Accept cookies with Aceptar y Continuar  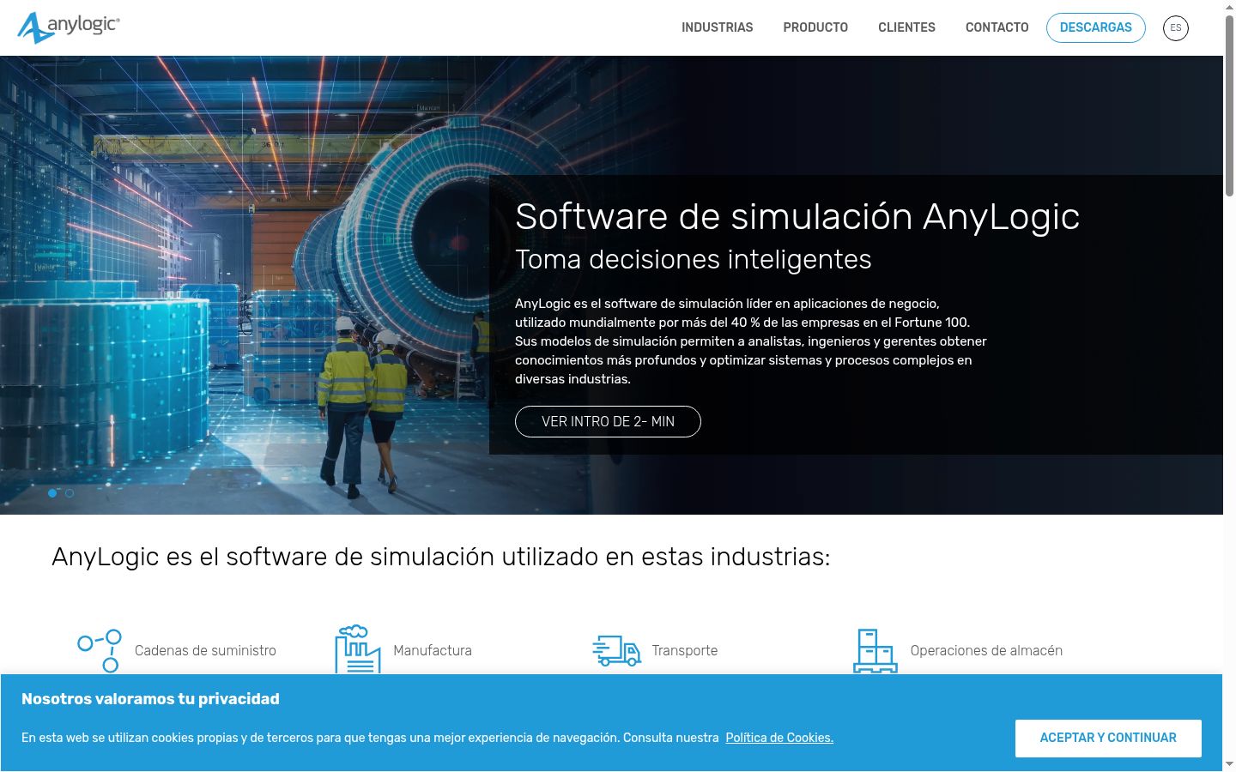pos(1108,738)
